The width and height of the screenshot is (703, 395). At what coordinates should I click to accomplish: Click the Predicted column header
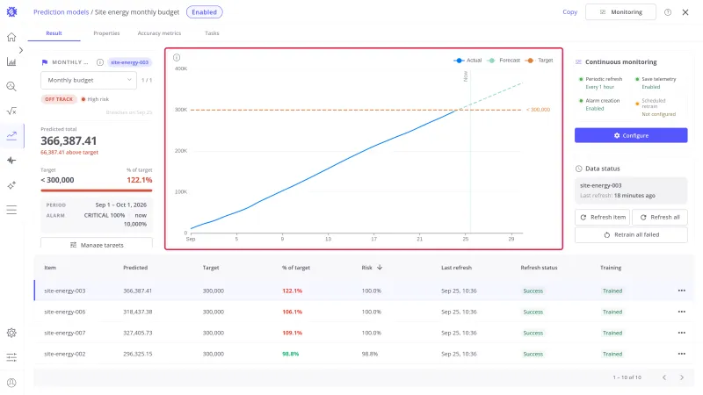(x=135, y=268)
